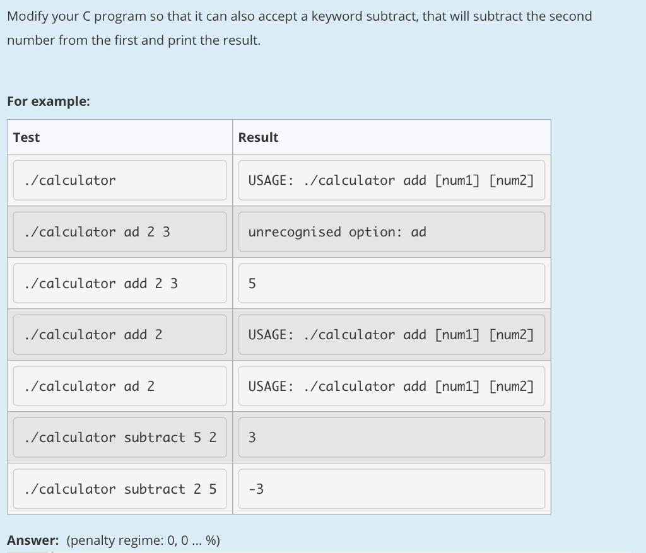Click the Result column header

pos(258,137)
